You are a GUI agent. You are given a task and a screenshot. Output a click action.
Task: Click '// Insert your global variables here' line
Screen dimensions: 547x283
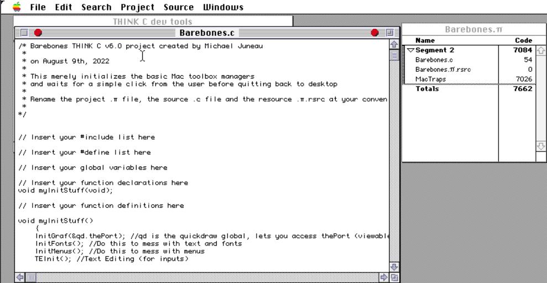tap(93, 167)
